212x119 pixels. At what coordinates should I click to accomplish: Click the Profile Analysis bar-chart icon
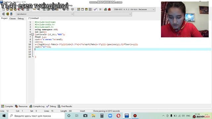pos(105,9)
